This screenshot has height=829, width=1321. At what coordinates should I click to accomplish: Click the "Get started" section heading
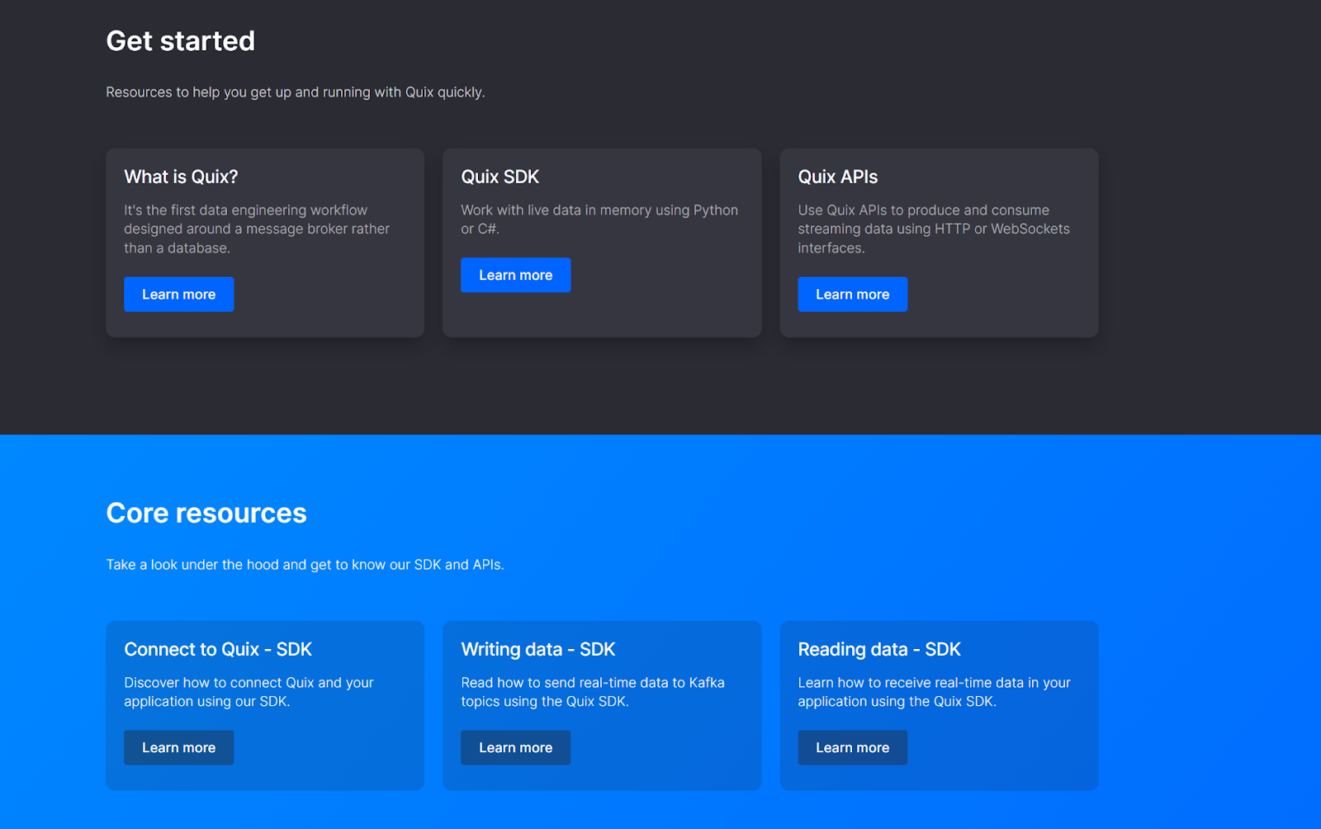click(180, 40)
